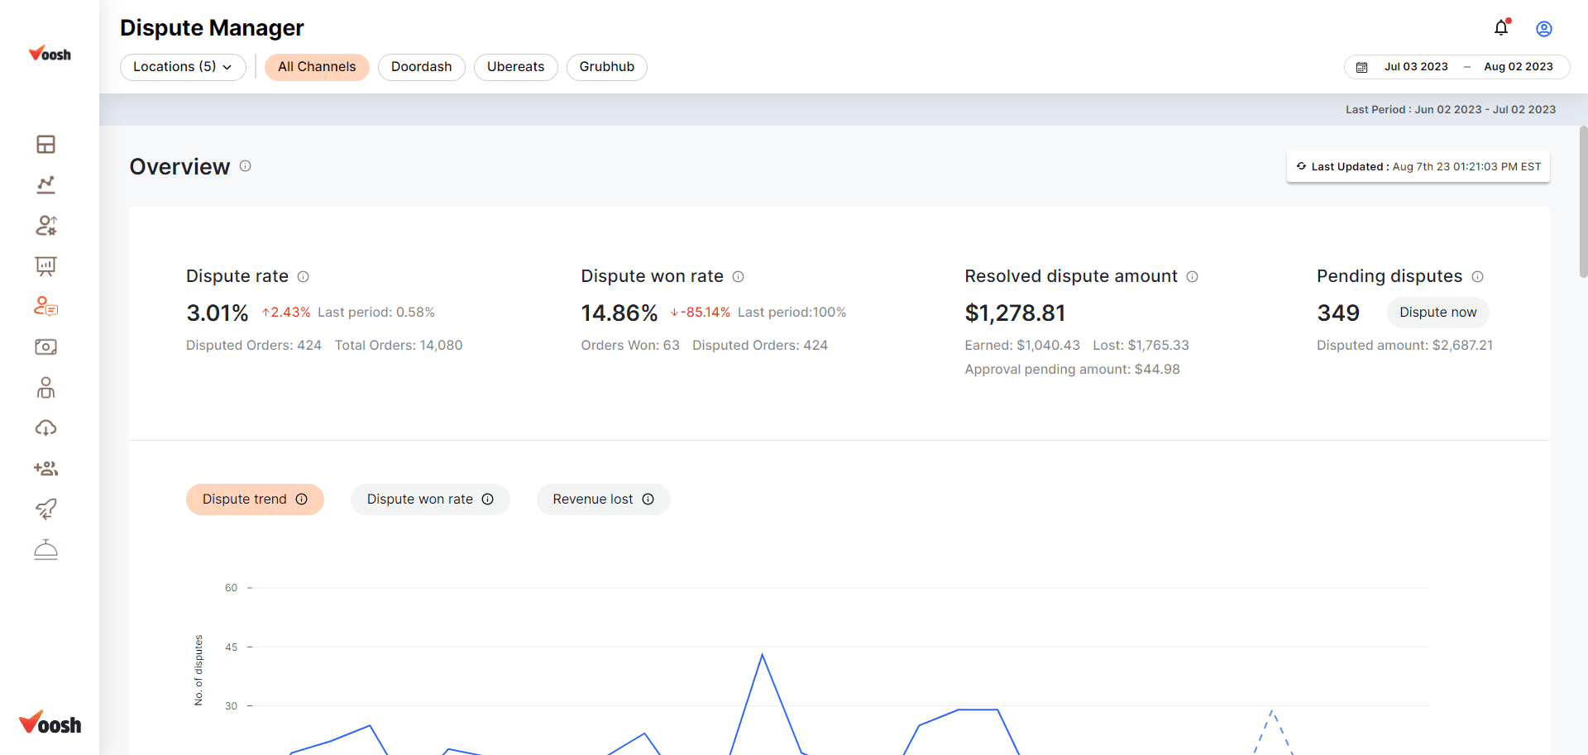1588x755 pixels.
Task: Open the user profile account icon
Action: click(x=1543, y=29)
